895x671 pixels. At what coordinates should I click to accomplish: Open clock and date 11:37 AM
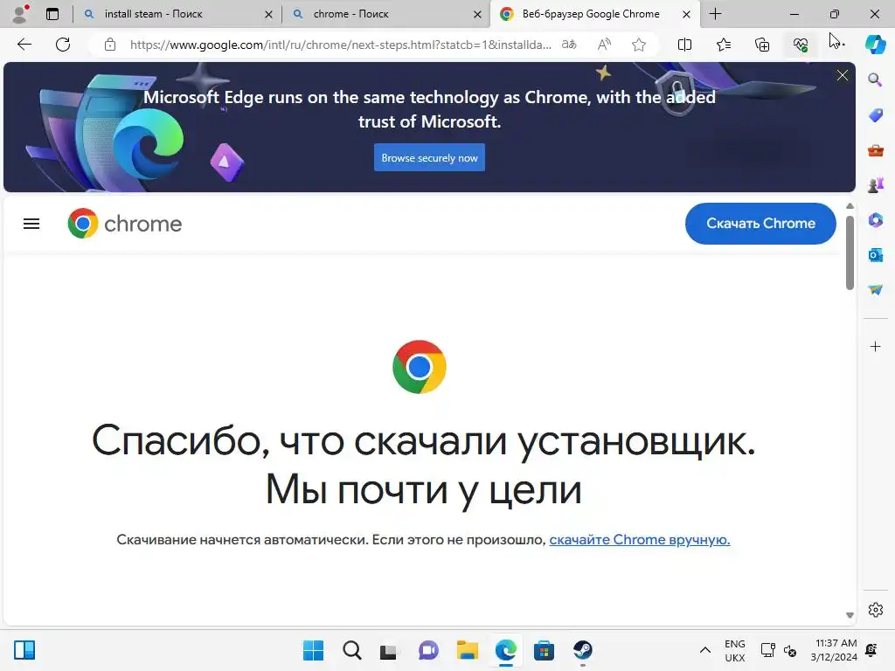(x=833, y=650)
